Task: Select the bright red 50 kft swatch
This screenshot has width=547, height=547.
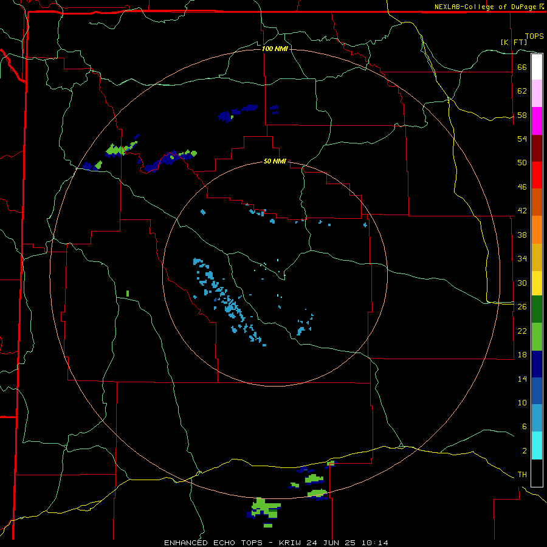Action: click(537, 175)
